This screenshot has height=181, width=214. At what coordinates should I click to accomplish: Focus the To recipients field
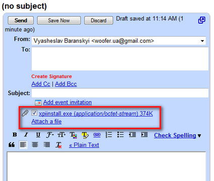120,59
